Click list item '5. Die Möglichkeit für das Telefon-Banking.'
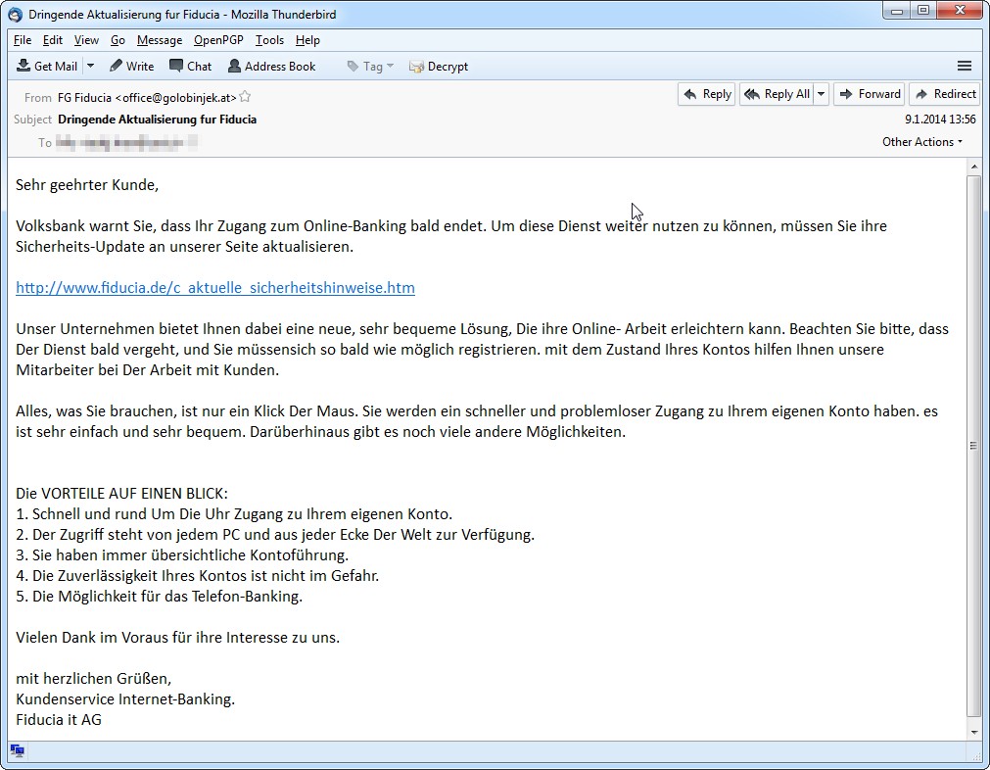990x770 pixels. (x=159, y=597)
